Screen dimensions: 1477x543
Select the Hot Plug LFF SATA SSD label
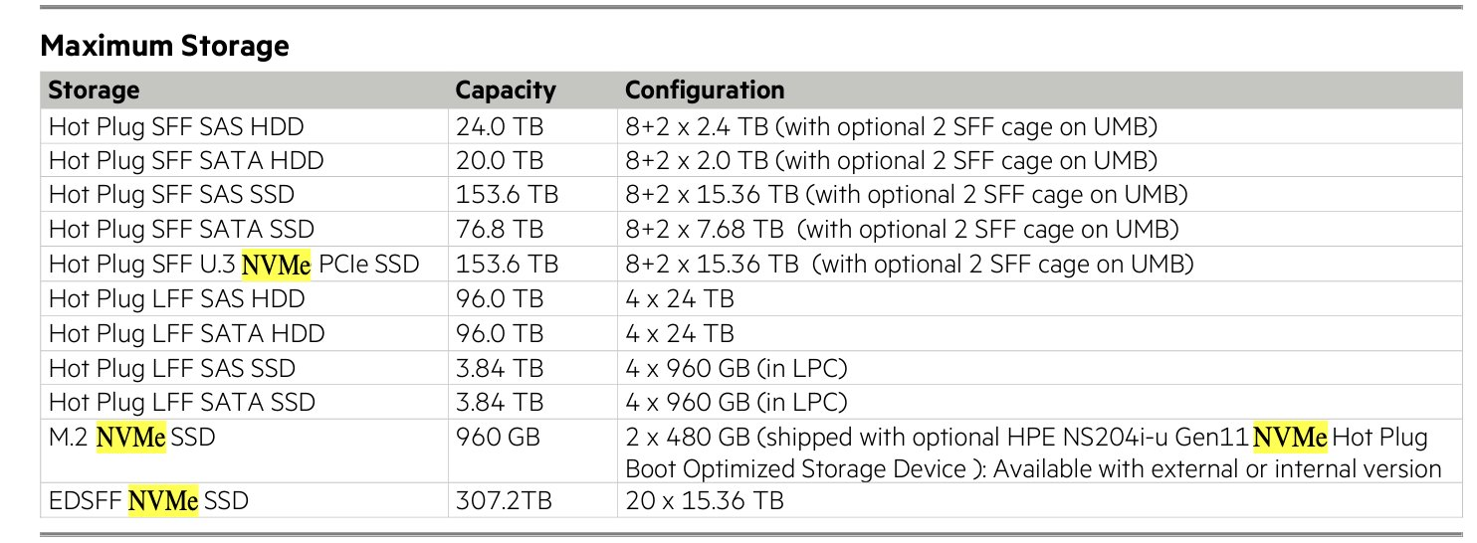point(181,403)
